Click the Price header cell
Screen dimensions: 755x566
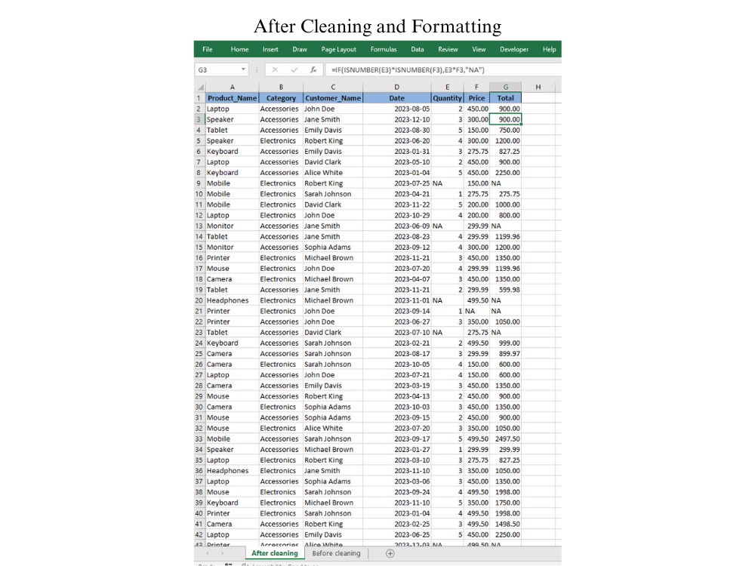pyautogui.click(x=476, y=97)
